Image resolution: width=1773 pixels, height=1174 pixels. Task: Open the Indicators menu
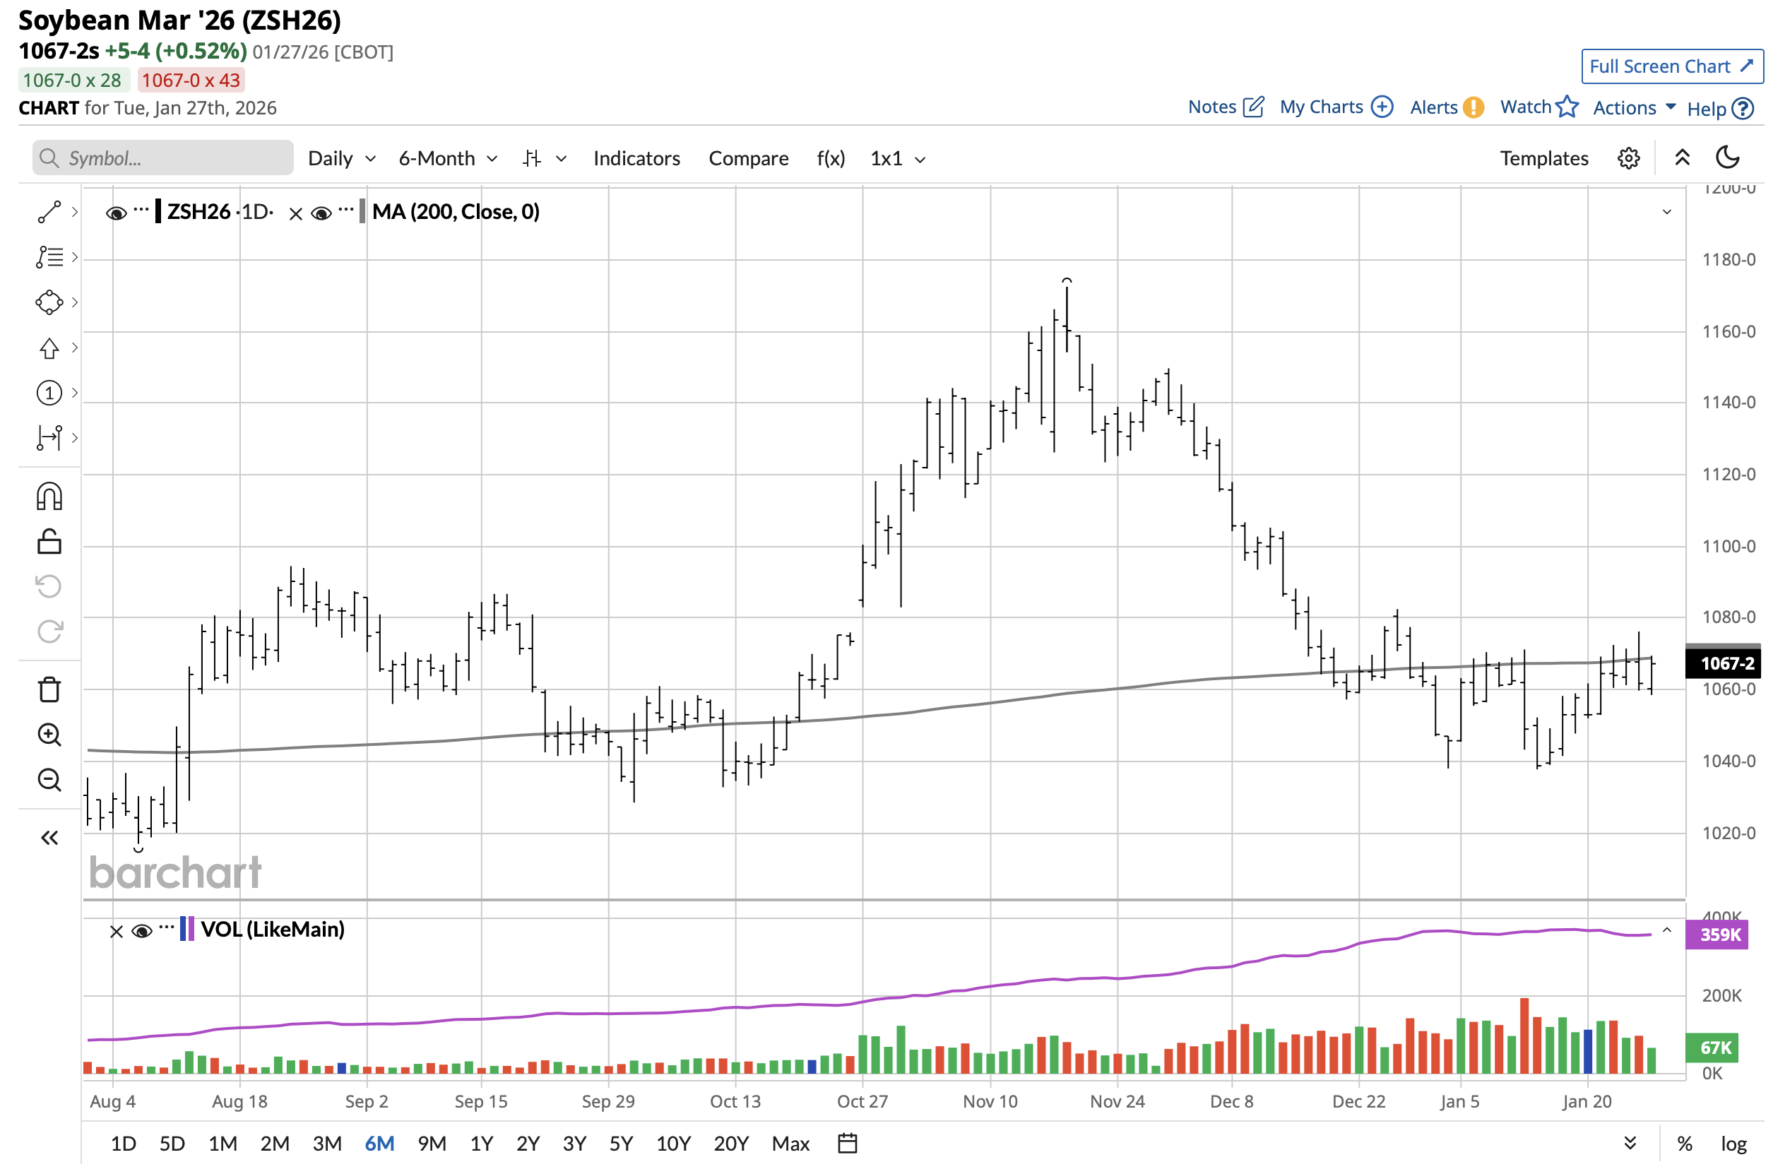(x=636, y=159)
